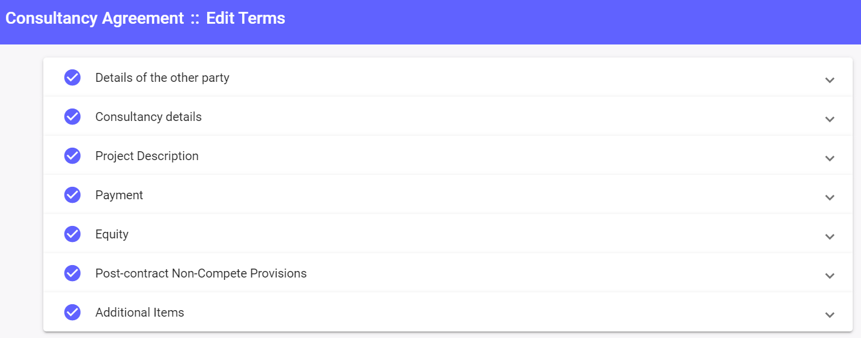The width and height of the screenshot is (861, 338).
Task: Open the Details of the other party section
Action: coord(162,78)
